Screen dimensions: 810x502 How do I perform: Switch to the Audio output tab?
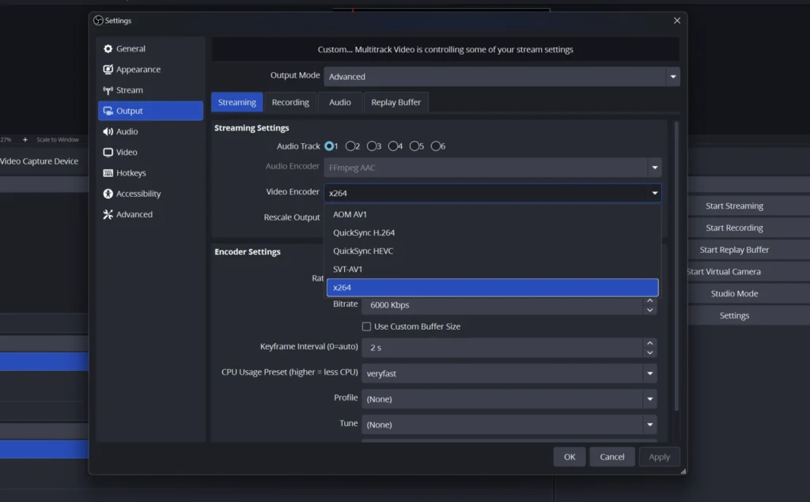coord(340,102)
